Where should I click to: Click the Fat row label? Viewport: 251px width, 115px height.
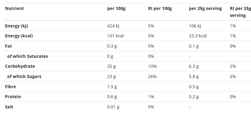(x=8, y=46)
